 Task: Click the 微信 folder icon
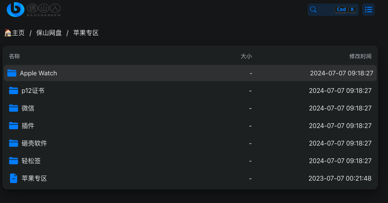pos(13,108)
